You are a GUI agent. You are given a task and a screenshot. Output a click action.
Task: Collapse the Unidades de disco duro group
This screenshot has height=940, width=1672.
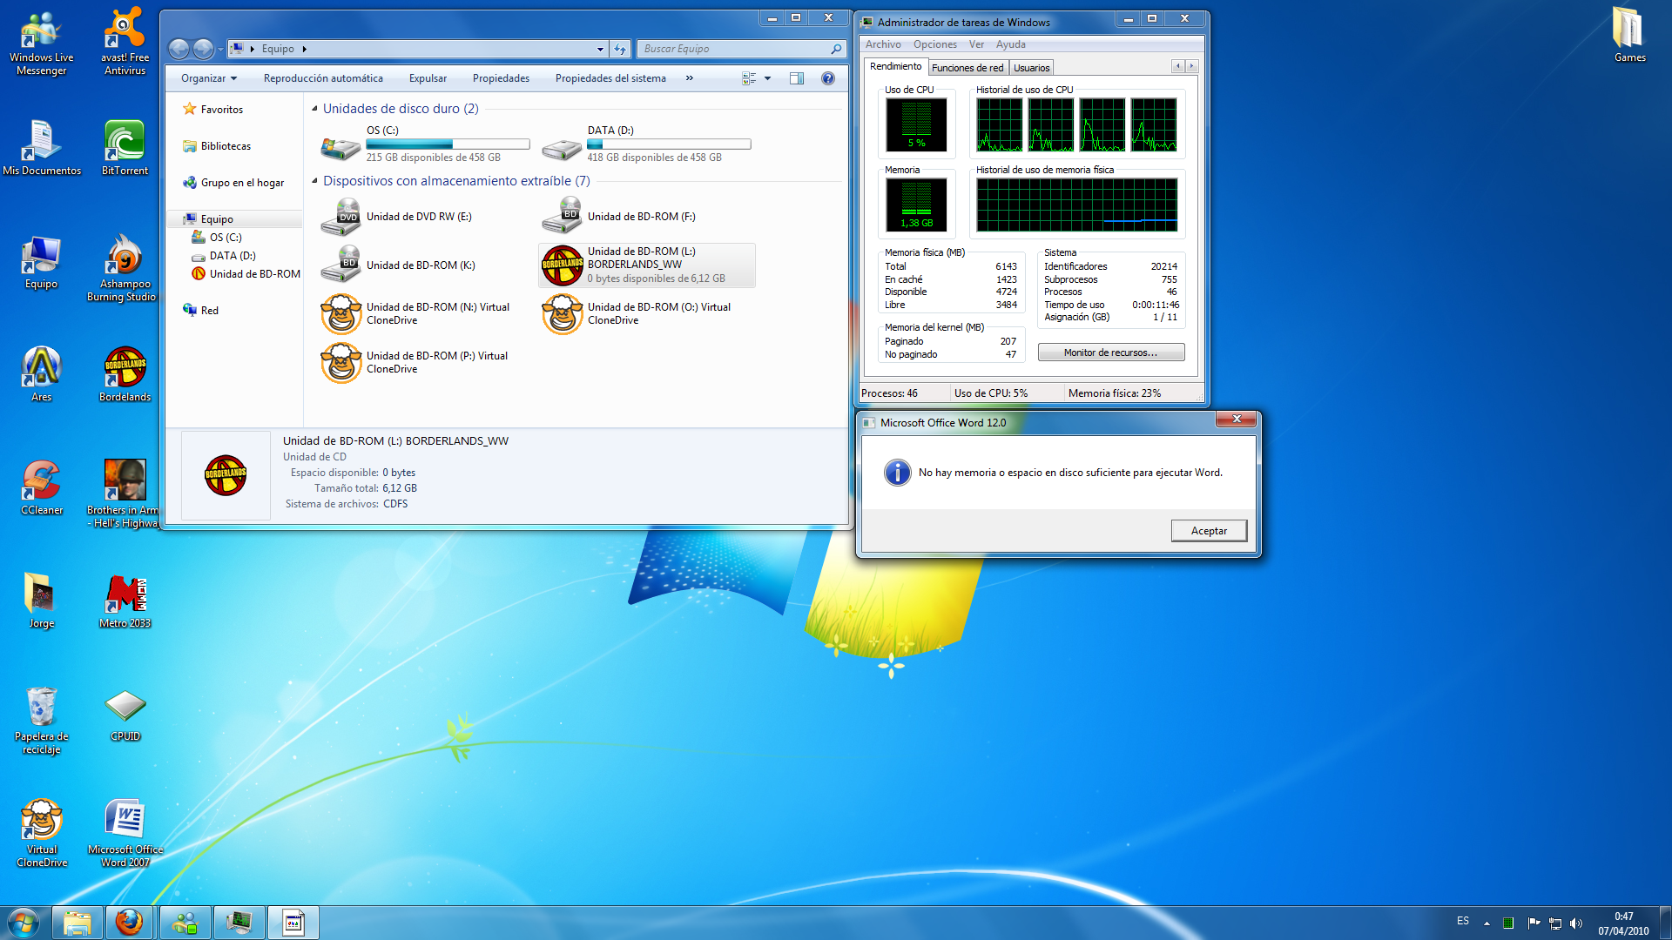314,109
